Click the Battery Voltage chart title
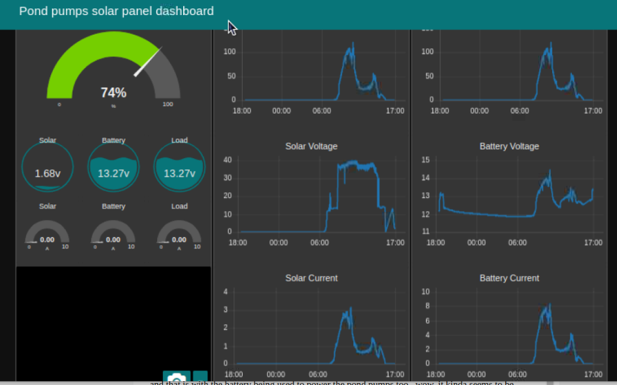617x385 pixels. [x=509, y=146]
